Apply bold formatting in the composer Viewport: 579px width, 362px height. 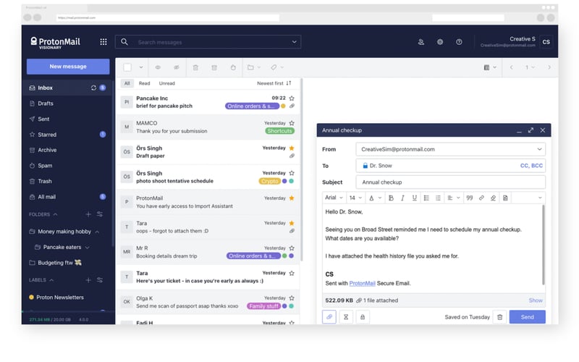pos(391,198)
